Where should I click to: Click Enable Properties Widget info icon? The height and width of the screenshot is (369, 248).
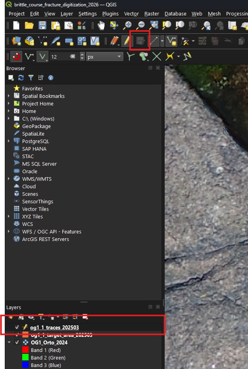[51, 78]
